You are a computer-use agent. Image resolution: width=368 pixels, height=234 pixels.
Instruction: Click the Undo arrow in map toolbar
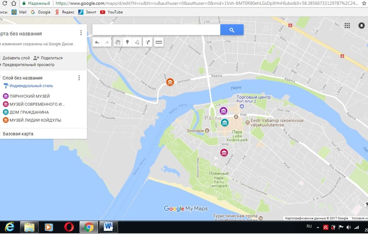[97, 43]
